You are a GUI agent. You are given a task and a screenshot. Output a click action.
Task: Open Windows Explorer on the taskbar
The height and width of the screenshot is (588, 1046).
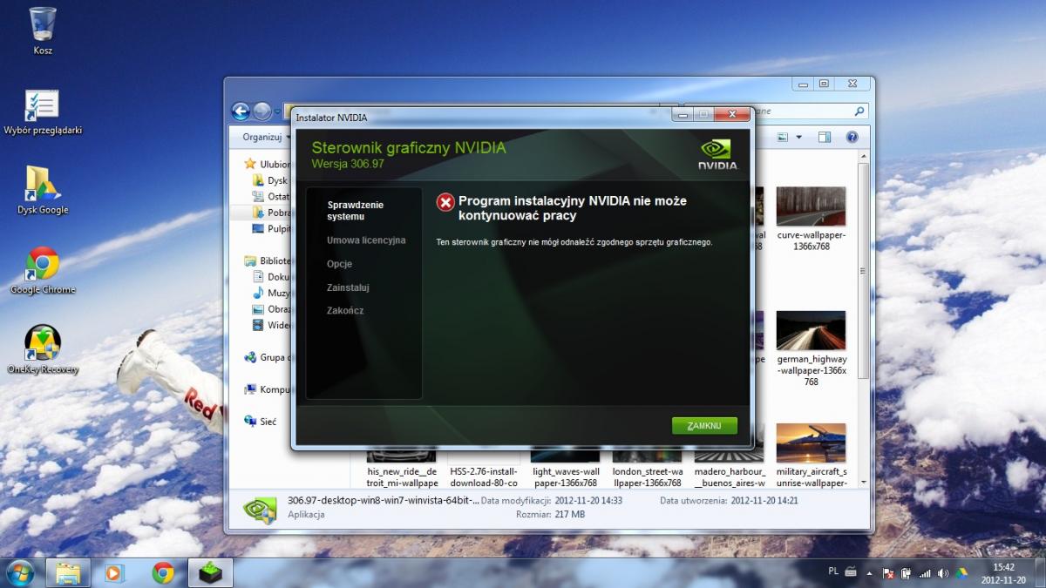point(68,572)
